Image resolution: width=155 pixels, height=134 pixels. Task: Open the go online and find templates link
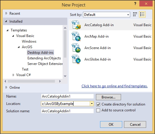coord(115,86)
